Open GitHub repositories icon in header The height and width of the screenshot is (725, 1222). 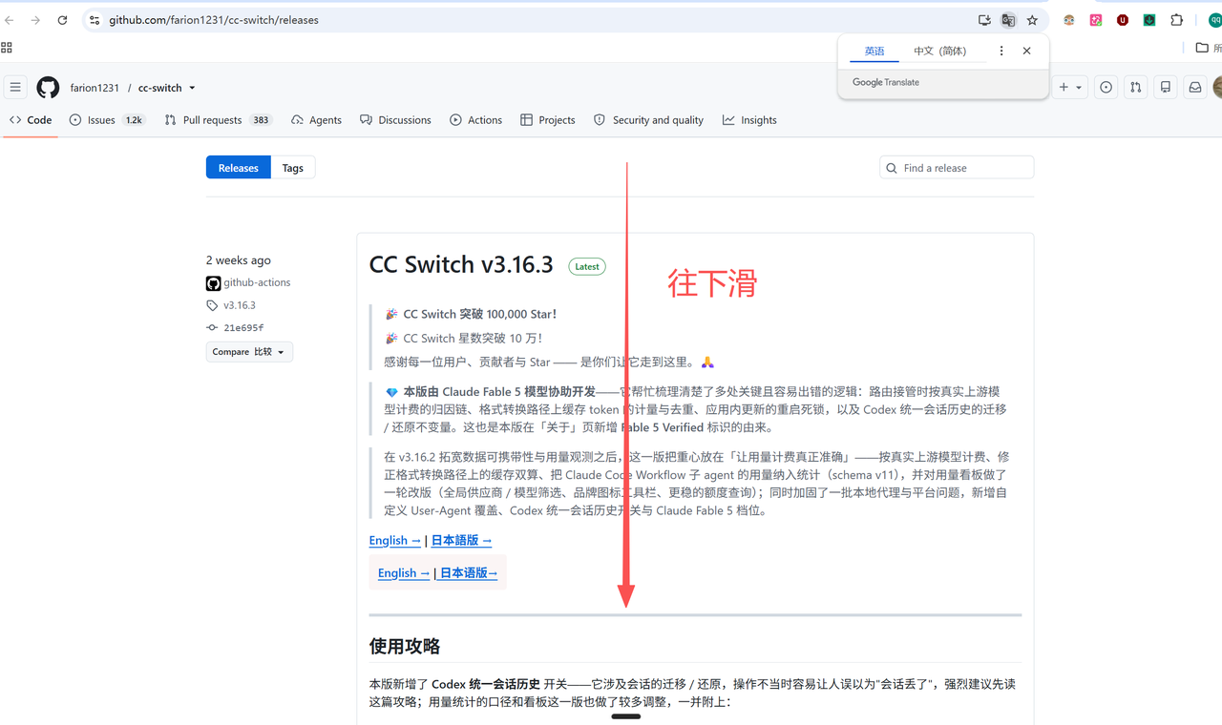(1165, 88)
